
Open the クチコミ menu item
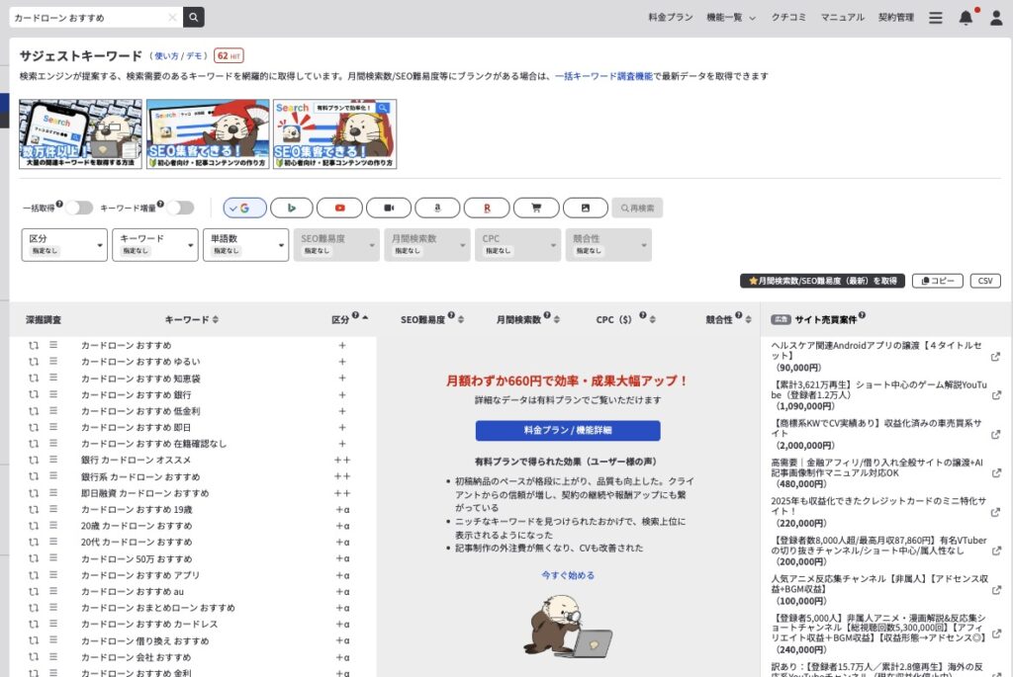tap(788, 17)
